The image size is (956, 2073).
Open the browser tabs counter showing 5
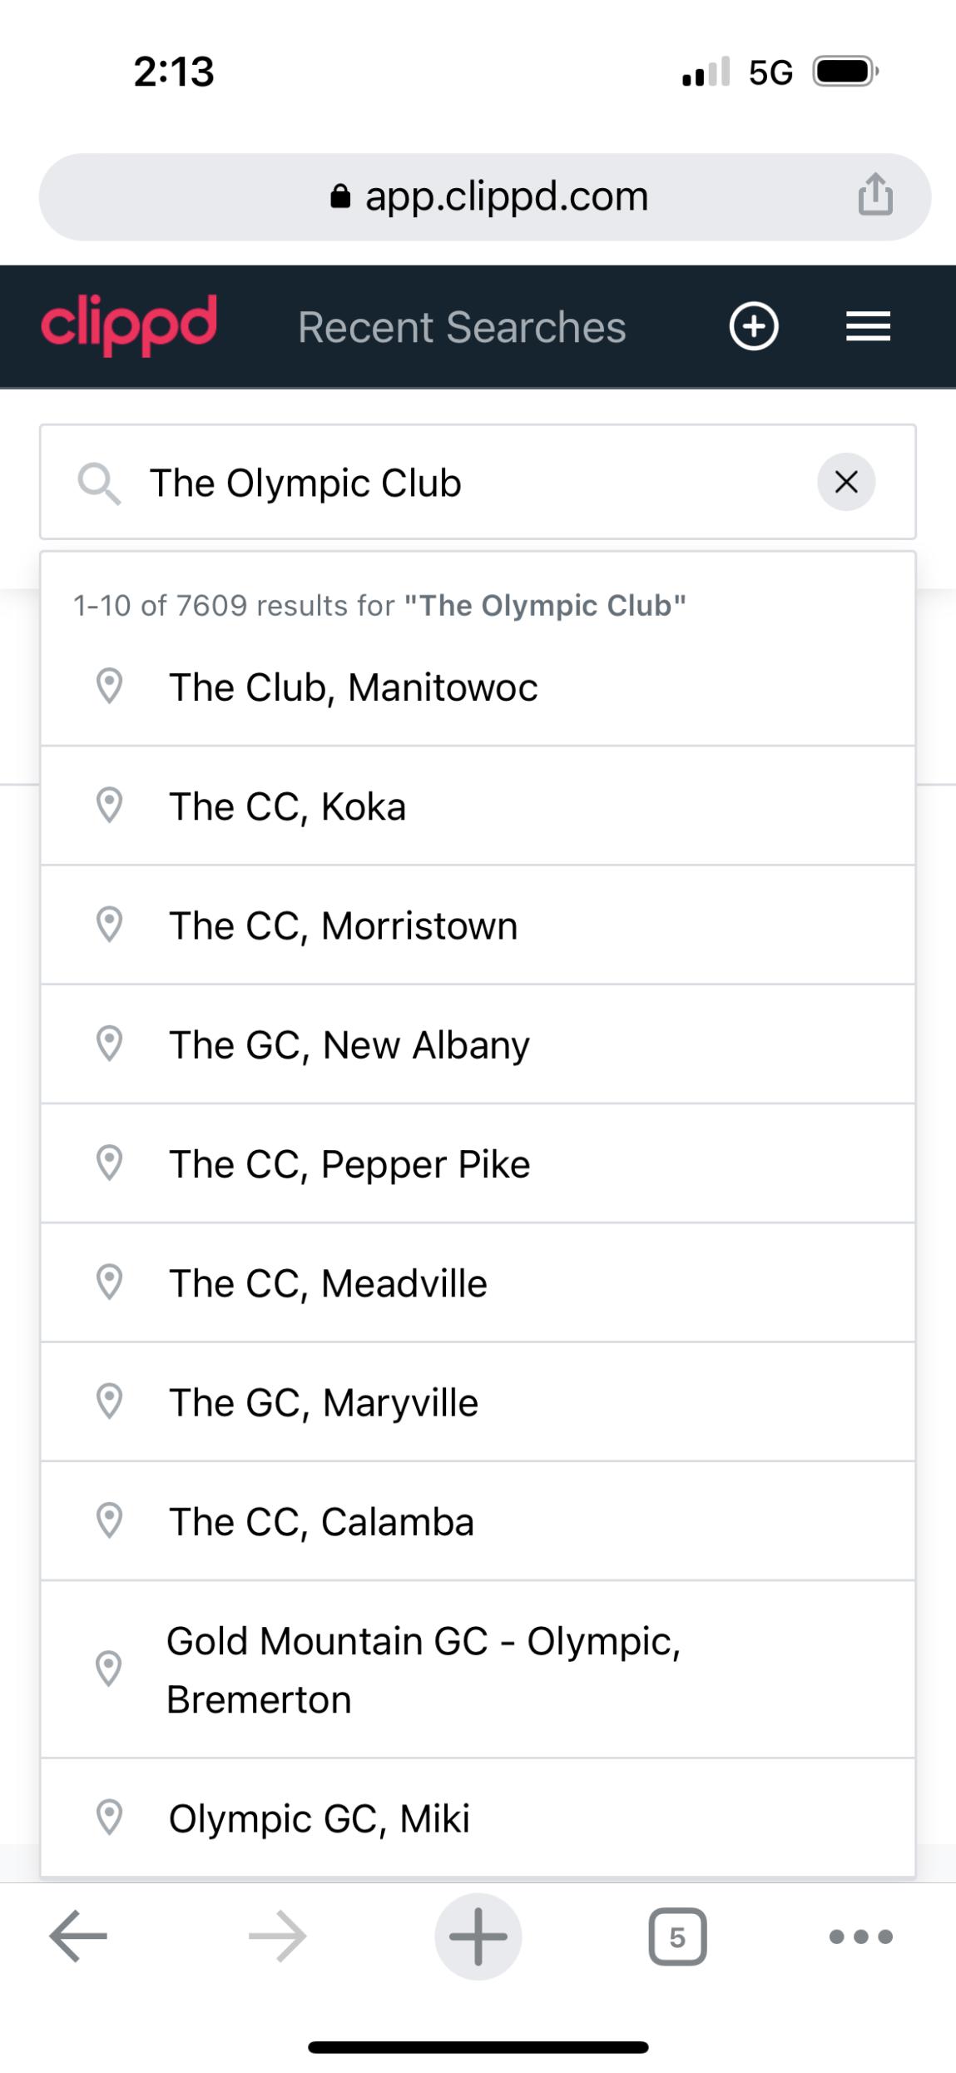(x=676, y=1937)
